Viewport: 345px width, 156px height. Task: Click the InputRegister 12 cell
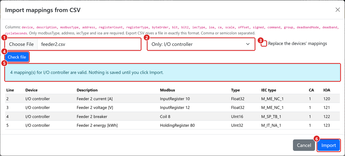[175, 107]
